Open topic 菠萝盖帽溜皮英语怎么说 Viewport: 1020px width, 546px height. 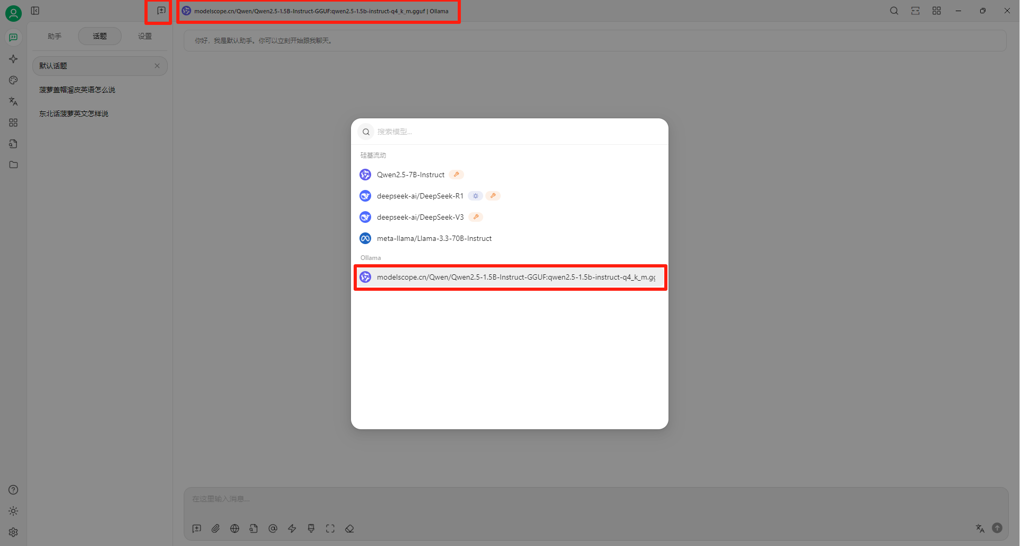(x=77, y=90)
